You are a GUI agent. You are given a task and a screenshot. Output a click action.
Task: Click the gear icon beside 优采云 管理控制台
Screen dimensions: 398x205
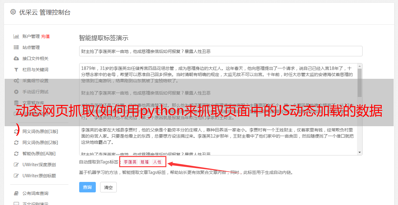click(13, 12)
